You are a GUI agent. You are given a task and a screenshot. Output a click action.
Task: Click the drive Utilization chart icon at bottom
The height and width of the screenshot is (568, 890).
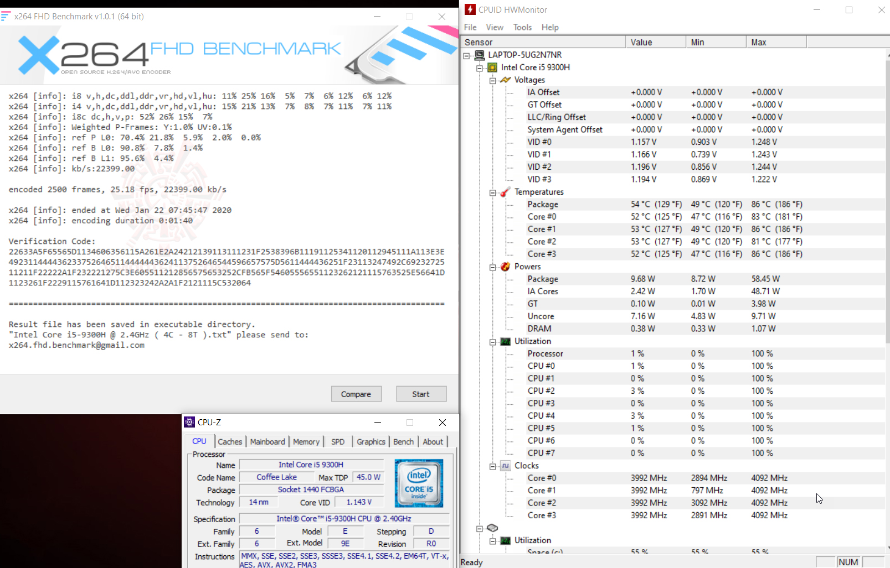505,540
